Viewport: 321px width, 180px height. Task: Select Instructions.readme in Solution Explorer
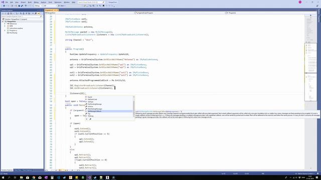coord(16,28)
